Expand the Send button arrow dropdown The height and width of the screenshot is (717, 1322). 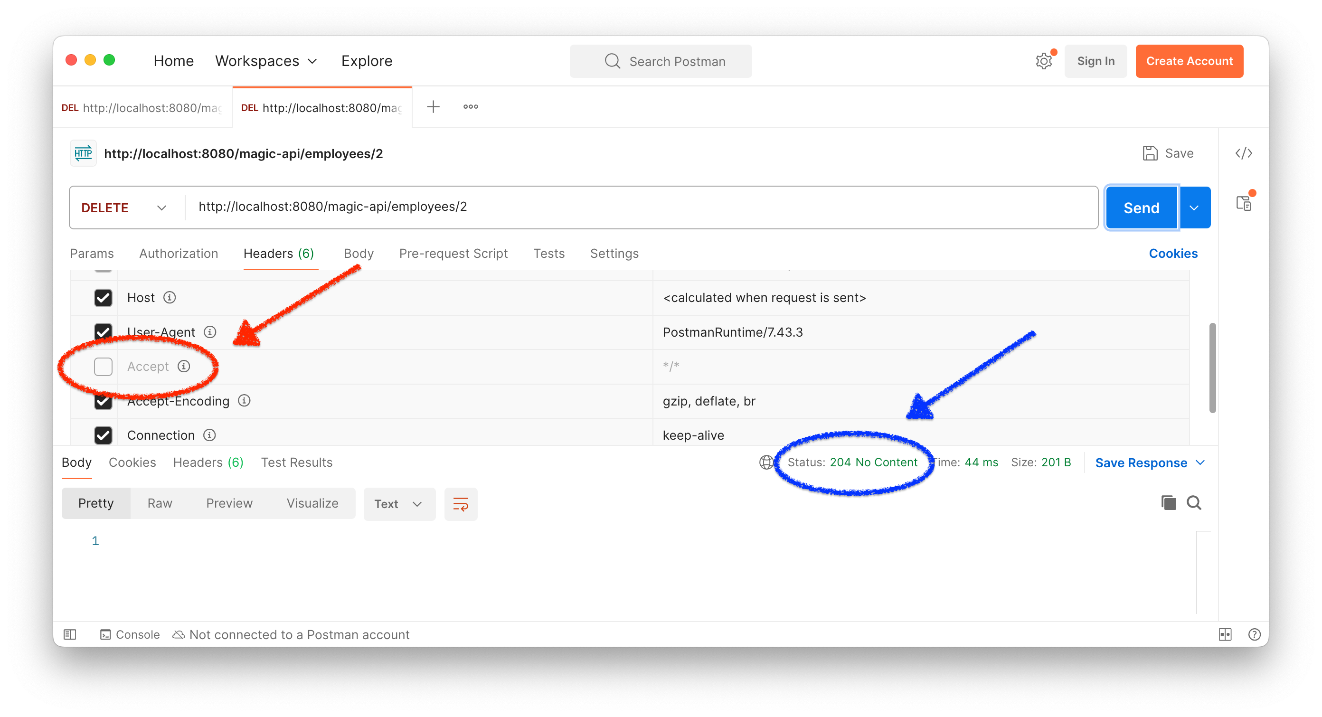(1194, 208)
